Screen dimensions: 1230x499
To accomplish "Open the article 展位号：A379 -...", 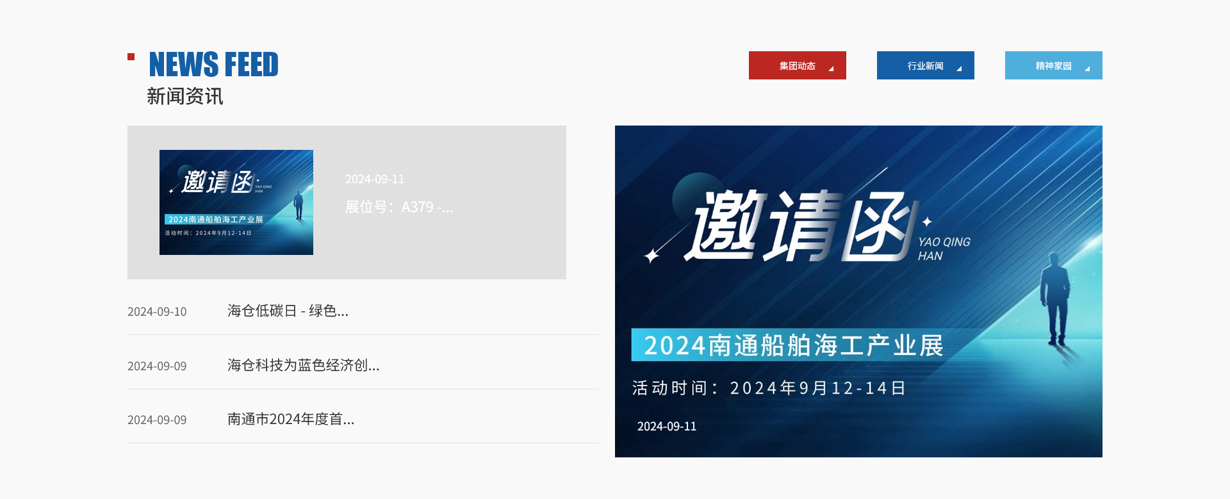I will tap(399, 208).
